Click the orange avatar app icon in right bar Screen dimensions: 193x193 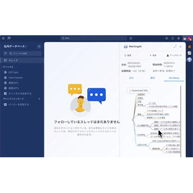[190, 47]
